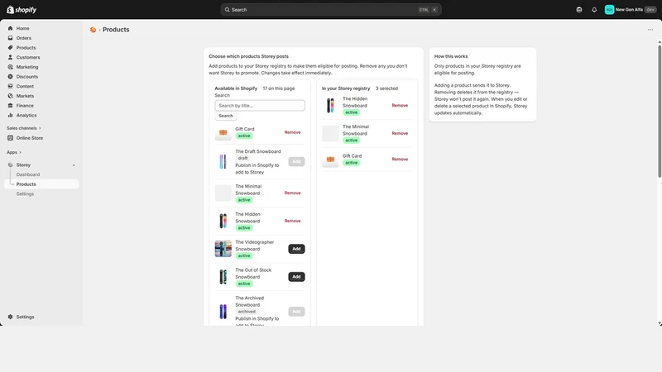The height and width of the screenshot is (372, 662).
Task: Focus the top Search bar
Action: tap(331, 10)
